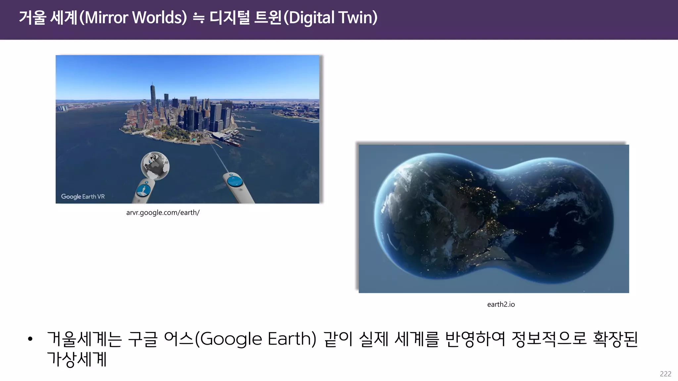Click the slide title with Mirror Worlds

(x=198, y=18)
